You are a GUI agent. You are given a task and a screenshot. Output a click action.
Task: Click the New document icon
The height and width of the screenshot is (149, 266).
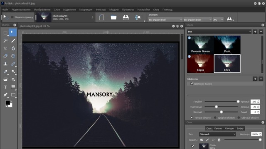coord(101,17)
